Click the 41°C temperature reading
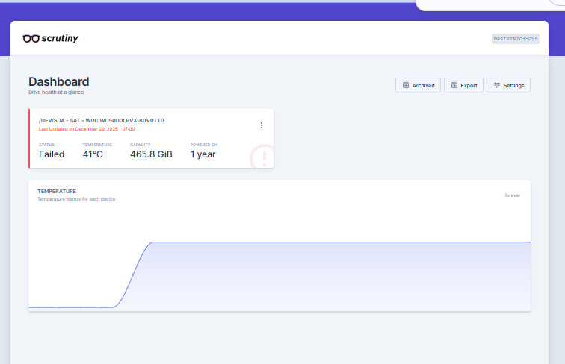This screenshot has height=364, width=565. click(93, 154)
